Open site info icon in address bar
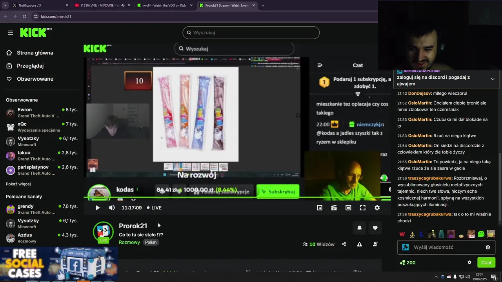This screenshot has width=502, height=282. [36, 16]
